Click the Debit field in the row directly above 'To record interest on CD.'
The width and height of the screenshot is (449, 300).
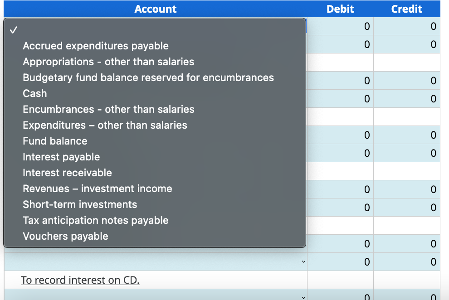pyautogui.click(x=340, y=261)
